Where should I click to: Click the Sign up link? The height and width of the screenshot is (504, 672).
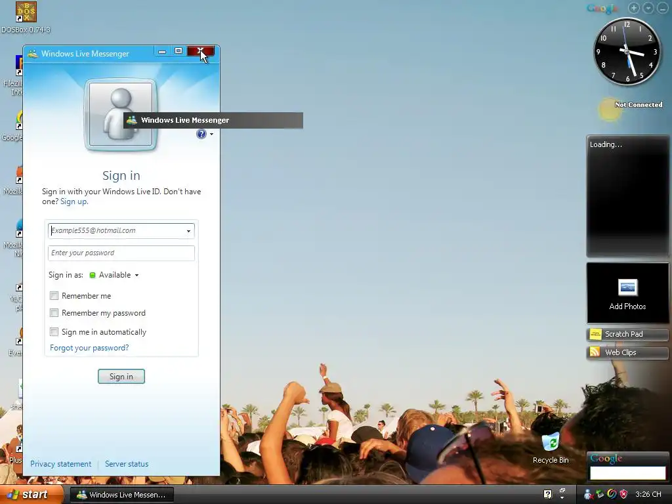coord(73,201)
